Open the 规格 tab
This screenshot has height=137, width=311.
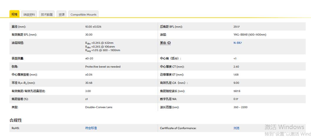tap(14, 14)
